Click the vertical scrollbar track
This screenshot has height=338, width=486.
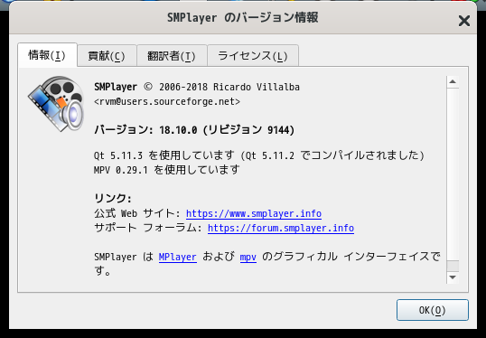point(453,175)
